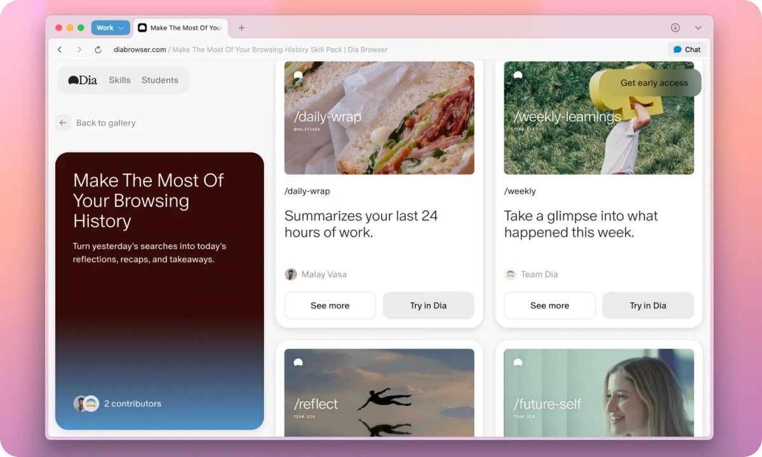The width and height of the screenshot is (762, 457).
Task: Go back with the browser back arrow
Action: coord(60,50)
